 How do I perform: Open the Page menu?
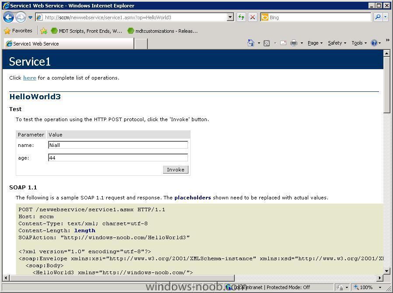click(x=315, y=43)
